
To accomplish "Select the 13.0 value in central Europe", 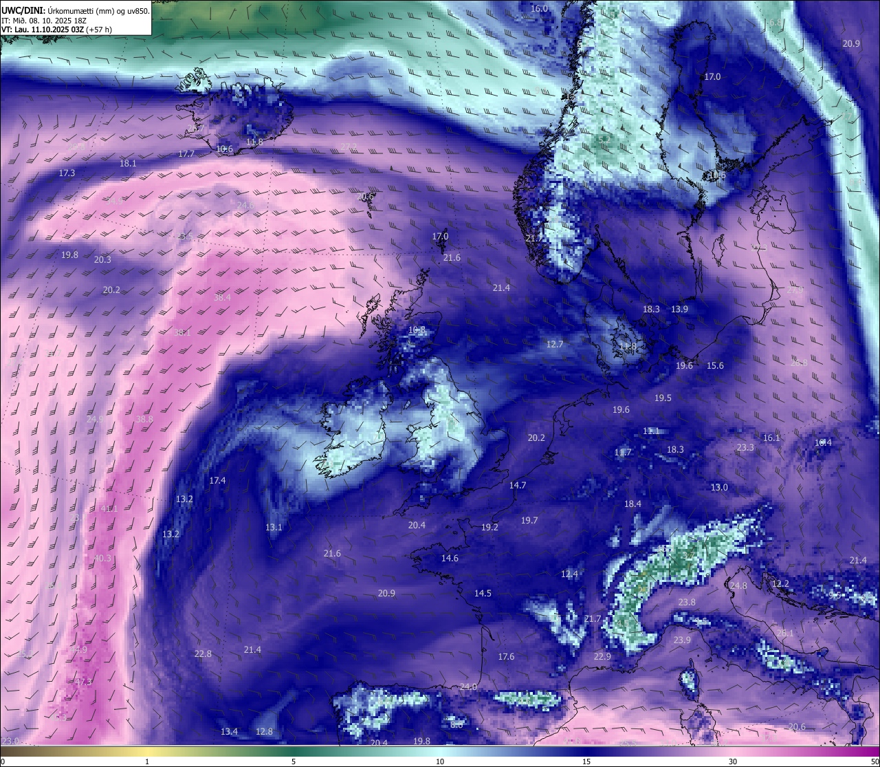I will pos(719,487).
